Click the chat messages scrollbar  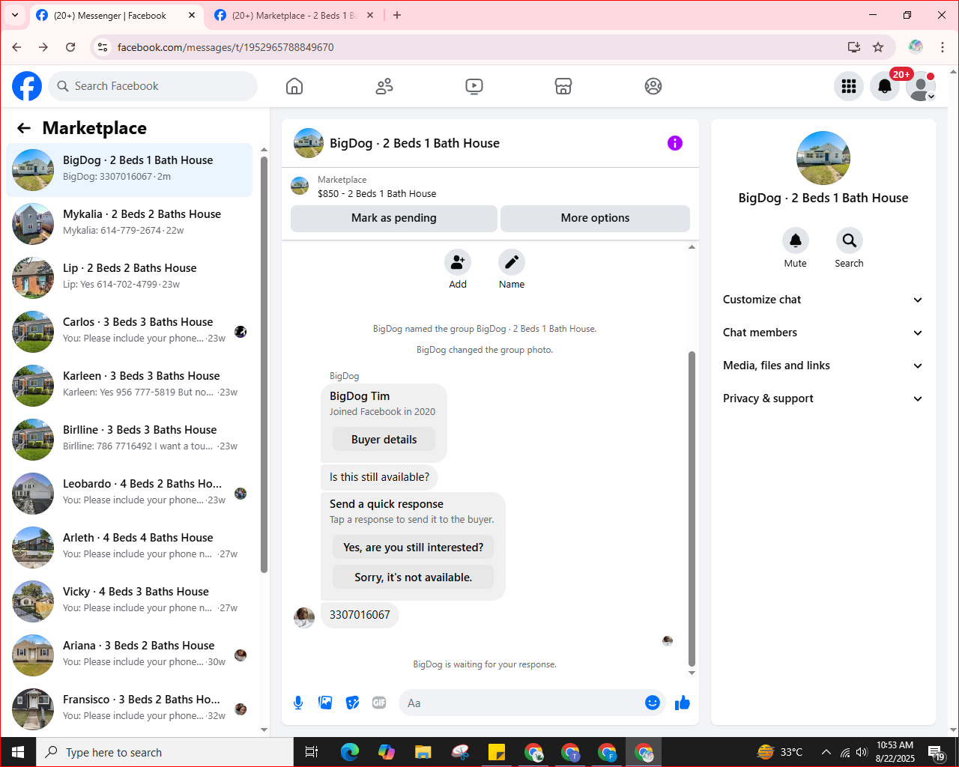(x=692, y=509)
